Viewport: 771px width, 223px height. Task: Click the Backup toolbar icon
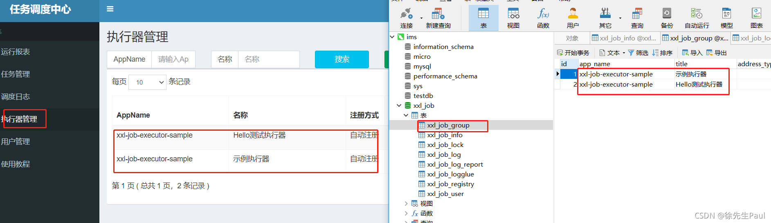point(667,18)
